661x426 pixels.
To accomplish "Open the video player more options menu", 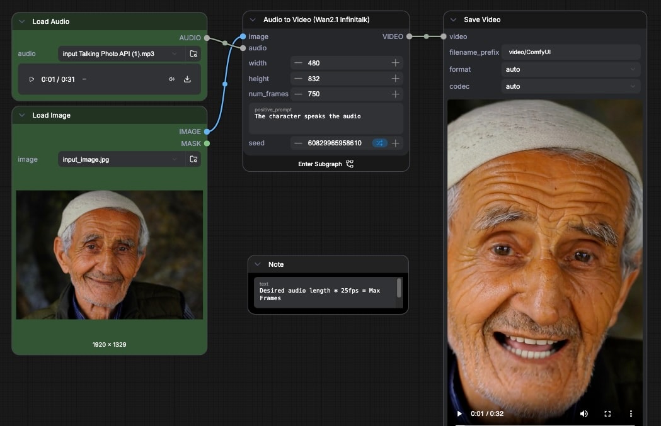I will [x=631, y=414].
